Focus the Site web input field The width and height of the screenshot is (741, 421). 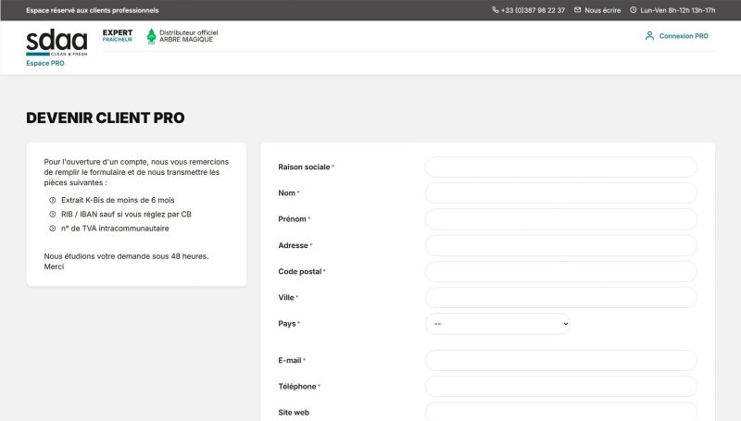click(x=560, y=412)
